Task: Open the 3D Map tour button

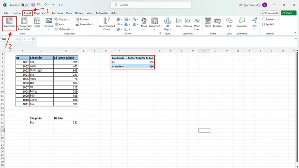Action: tap(167, 24)
